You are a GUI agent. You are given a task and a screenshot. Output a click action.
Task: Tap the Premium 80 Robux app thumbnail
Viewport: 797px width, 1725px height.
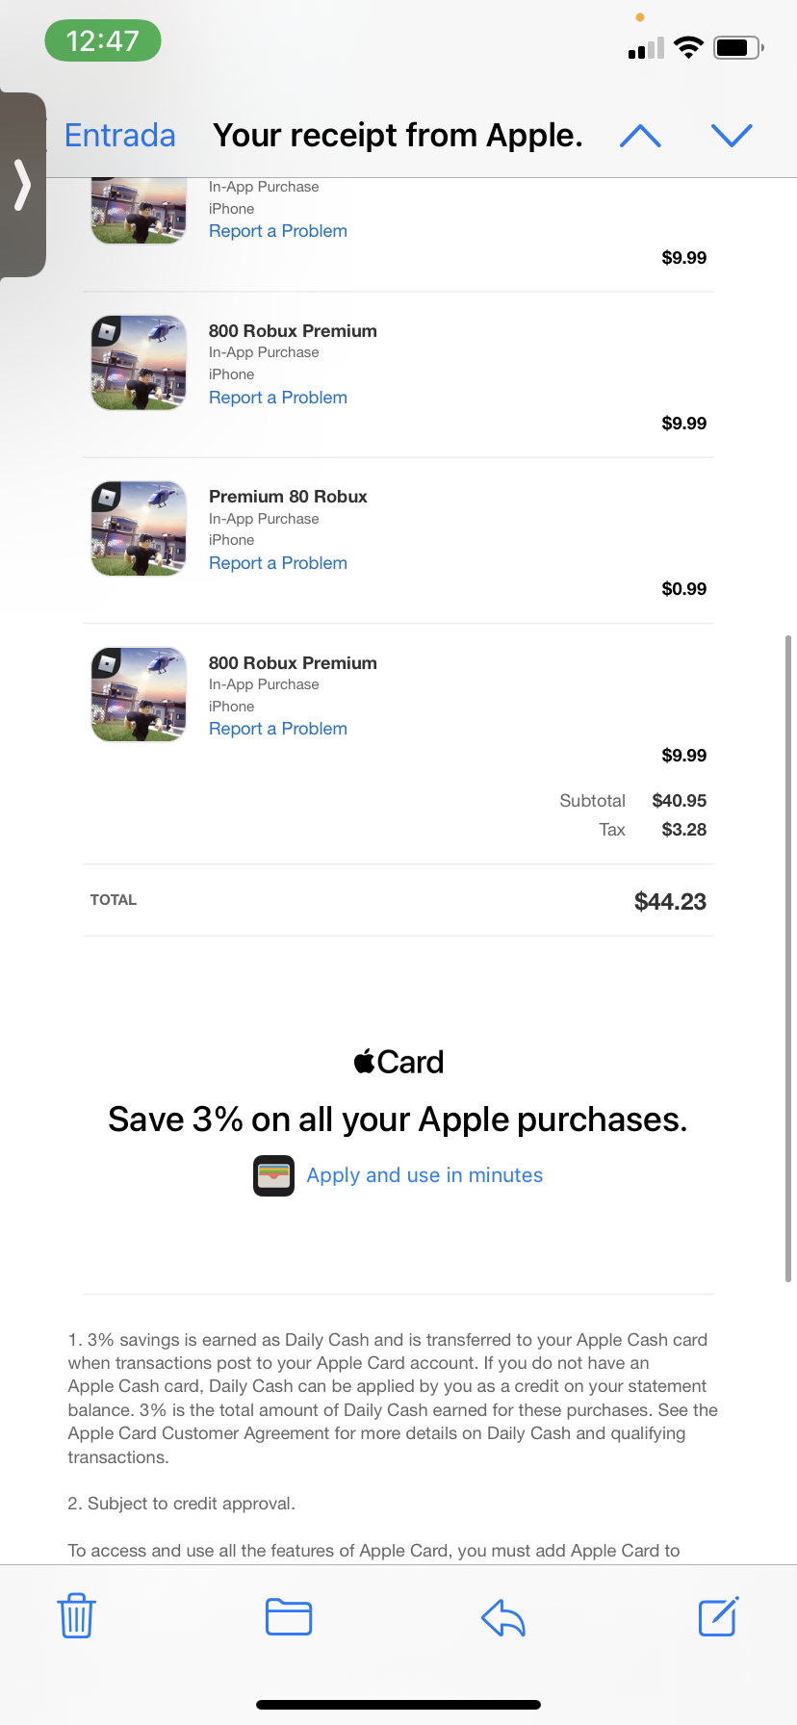[139, 528]
